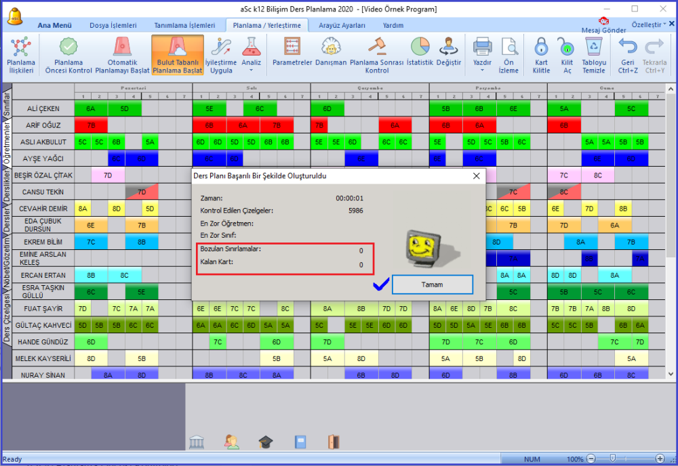678x466 pixels.
Task: Click the 7D card in BEŞİR ÖZAL ÇİTAK row
Action: 108,175
